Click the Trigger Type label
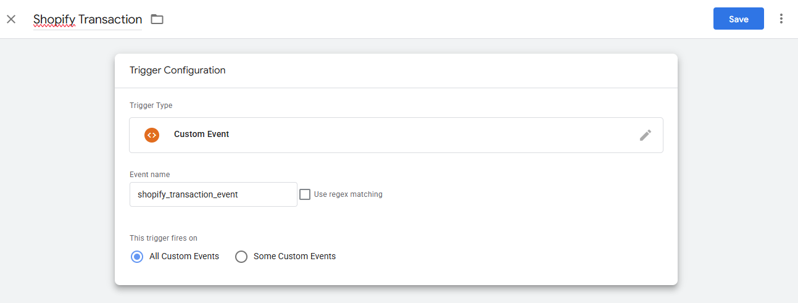Screen dimensions: 798x303 click(151, 106)
